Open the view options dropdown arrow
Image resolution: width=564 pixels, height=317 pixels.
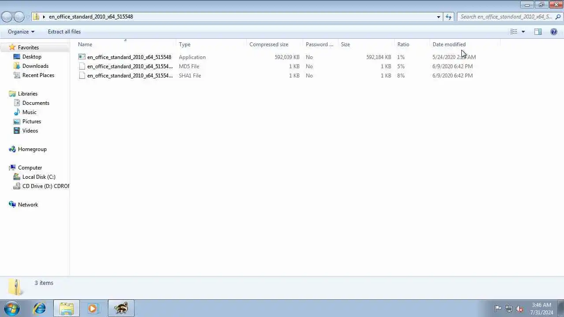(523, 32)
